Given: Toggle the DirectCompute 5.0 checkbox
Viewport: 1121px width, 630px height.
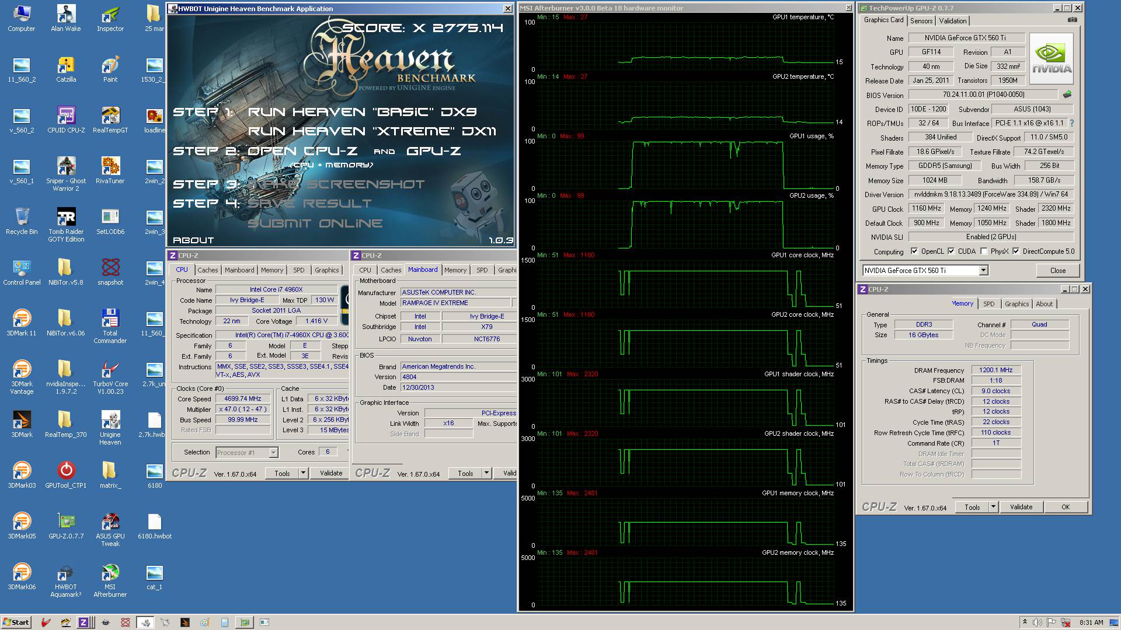Looking at the screenshot, I should pos(1016,251).
